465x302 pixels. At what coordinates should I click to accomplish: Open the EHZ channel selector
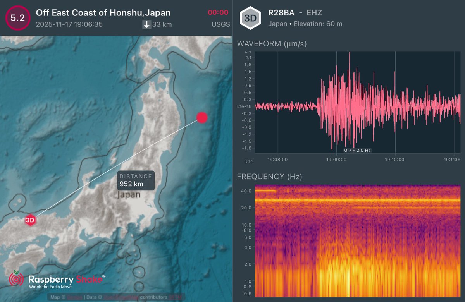(315, 12)
